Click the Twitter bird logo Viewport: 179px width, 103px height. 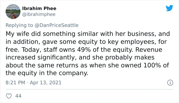[169, 8]
